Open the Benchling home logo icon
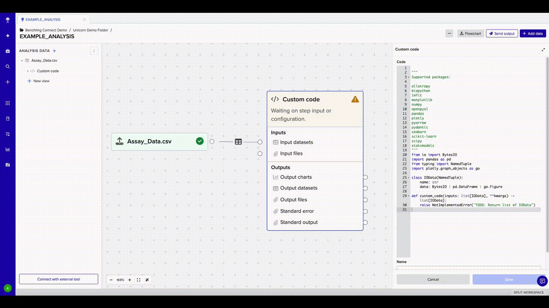Image resolution: width=549 pixels, height=308 pixels. [x=8, y=20]
